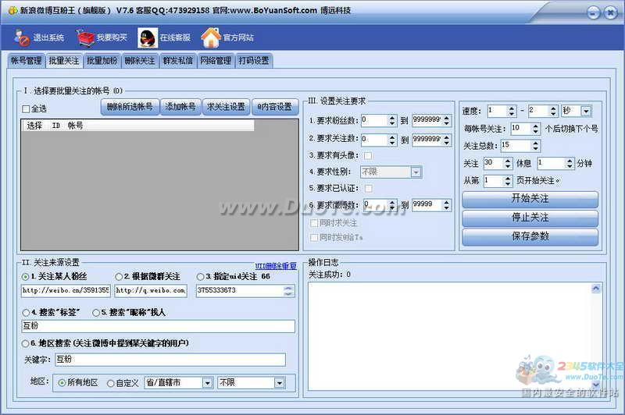The width and height of the screenshot is (625, 415).
Task: Click the 添加帐号 button
Action: pos(180,107)
